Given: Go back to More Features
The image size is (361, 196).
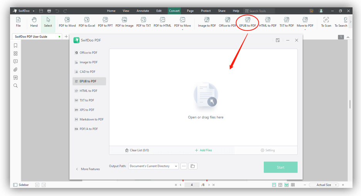Looking at the screenshot, I should tap(88, 169).
